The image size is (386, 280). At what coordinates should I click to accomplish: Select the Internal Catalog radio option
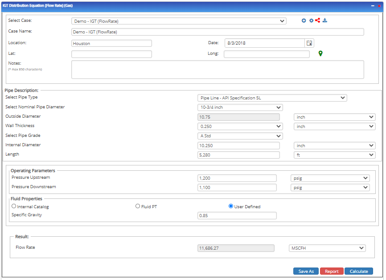(14, 206)
